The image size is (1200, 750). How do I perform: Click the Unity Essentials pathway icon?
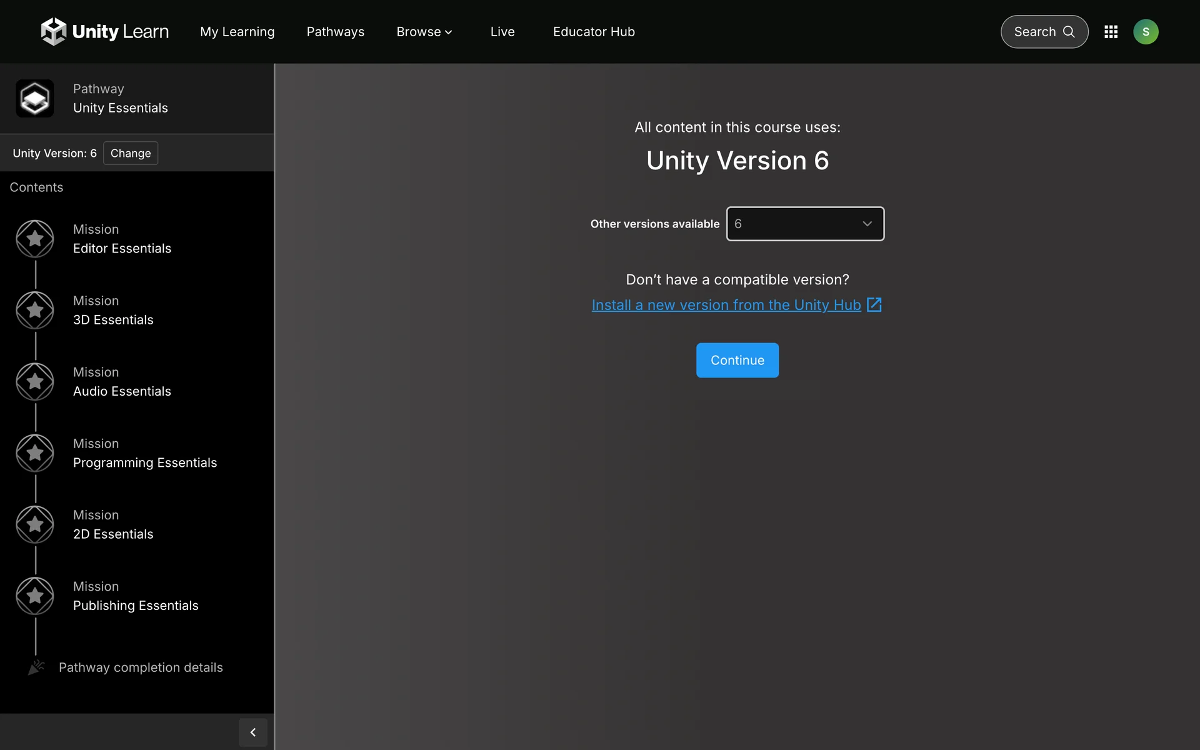point(35,99)
